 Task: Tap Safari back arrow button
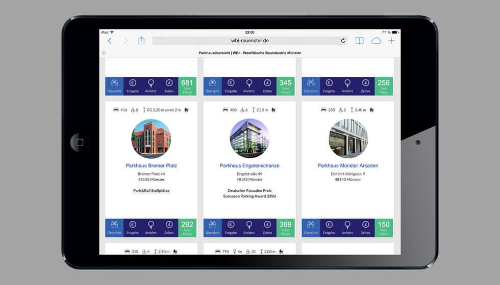(110, 41)
